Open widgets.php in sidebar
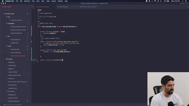This screenshot has width=189, height=106. pyautogui.click(x=14, y=43)
